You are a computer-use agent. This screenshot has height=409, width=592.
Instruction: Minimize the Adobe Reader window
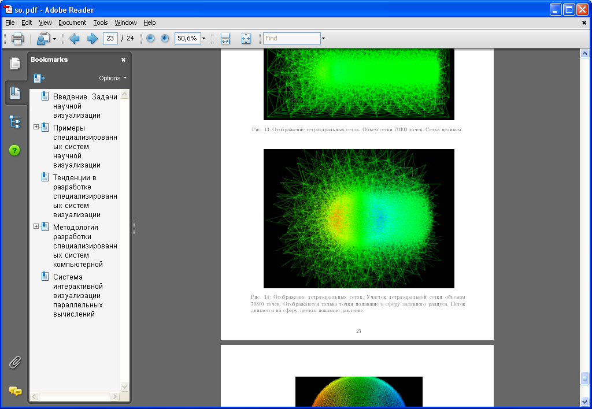tap(556, 9)
